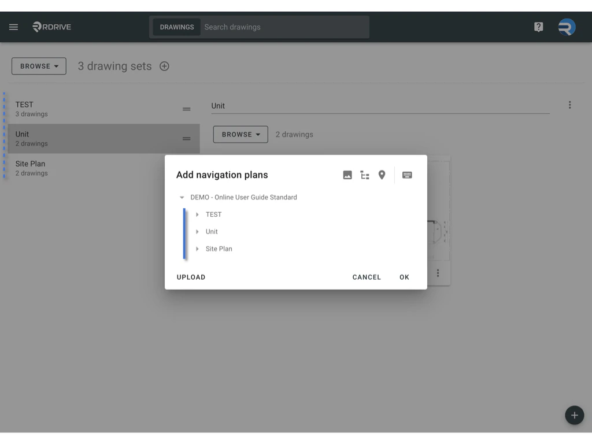Add a new drawing set with plus icon
592x444 pixels.
click(x=164, y=66)
